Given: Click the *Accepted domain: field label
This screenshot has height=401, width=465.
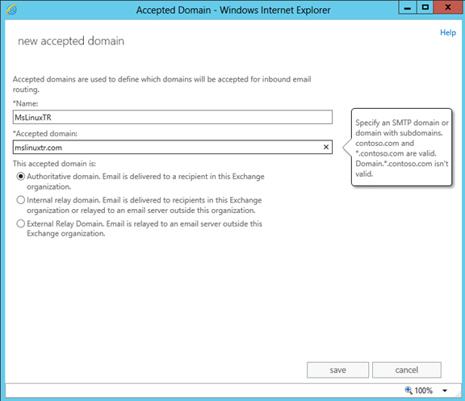Looking at the screenshot, I should point(45,134).
